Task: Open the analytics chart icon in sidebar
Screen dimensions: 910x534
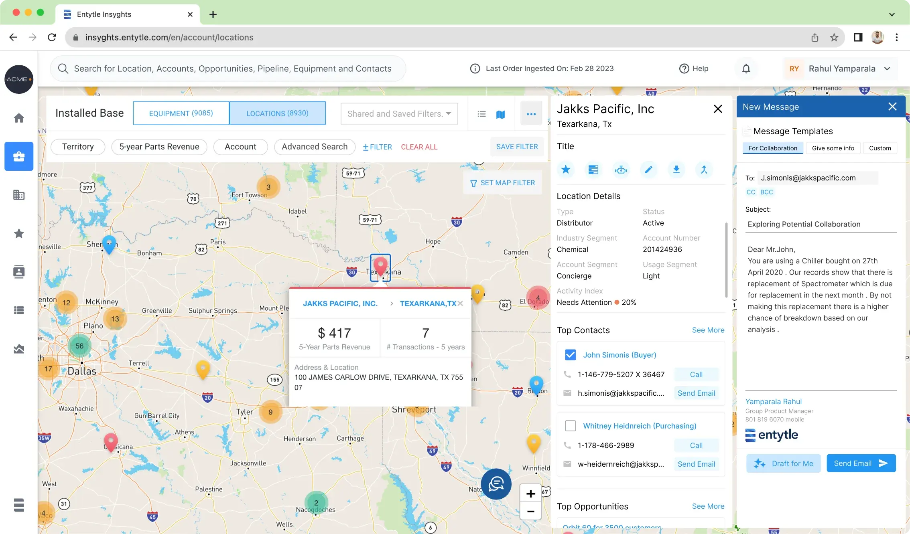Action: tap(19, 349)
